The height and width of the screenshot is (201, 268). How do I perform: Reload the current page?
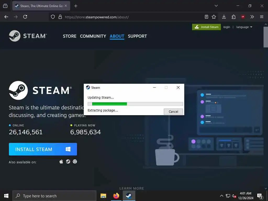click(25, 17)
